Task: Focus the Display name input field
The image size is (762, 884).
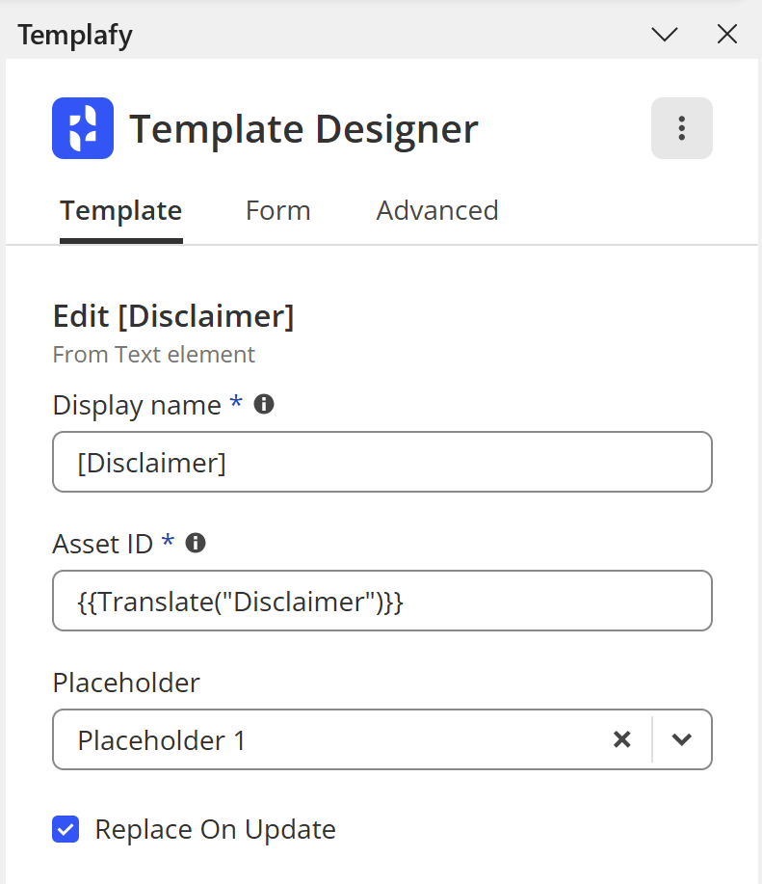Action: (x=382, y=462)
